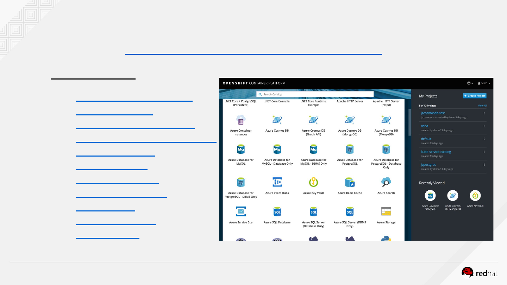The width and height of the screenshot is (507, 285).
Task: Choose the Azure Cosmos DB (Graph API) icon
Action: (313, 120)
